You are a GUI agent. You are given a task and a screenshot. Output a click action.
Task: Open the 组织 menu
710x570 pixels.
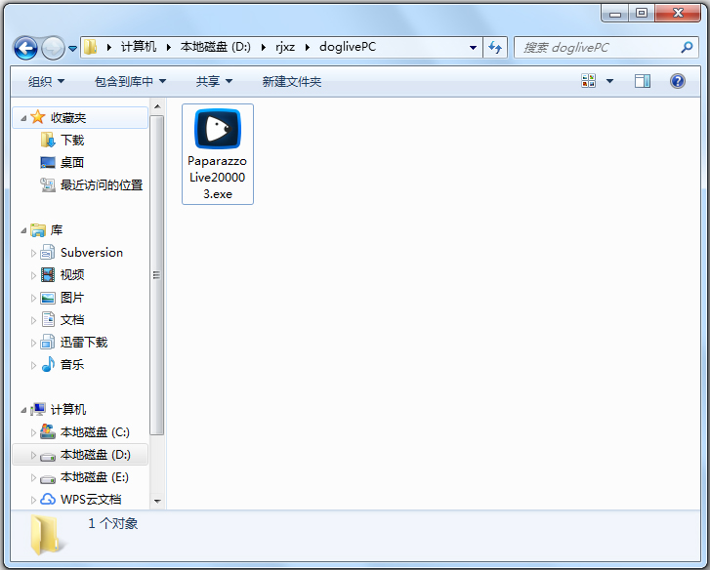[46, 81]
